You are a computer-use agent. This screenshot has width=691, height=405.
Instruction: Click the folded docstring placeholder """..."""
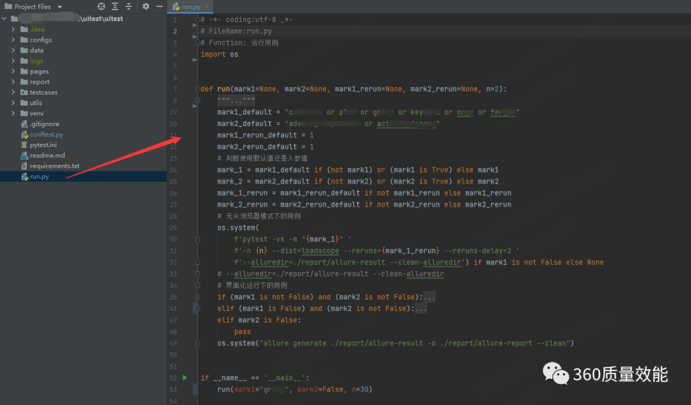point(235,100)
